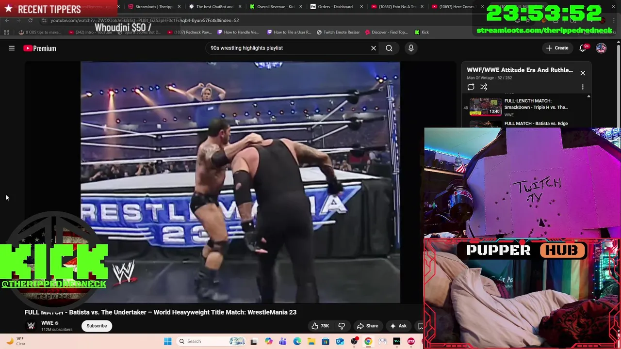This screenshot has width=621, height=349.
Task: Start voice search with microphone icon
Action: pyautogui.click(x=411, y=48)
